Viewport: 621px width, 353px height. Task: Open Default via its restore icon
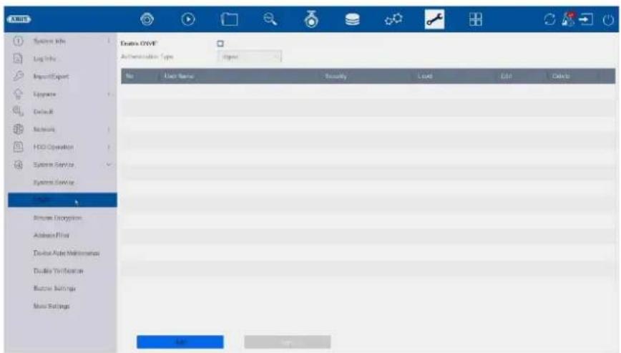click(x=18, y=111)
